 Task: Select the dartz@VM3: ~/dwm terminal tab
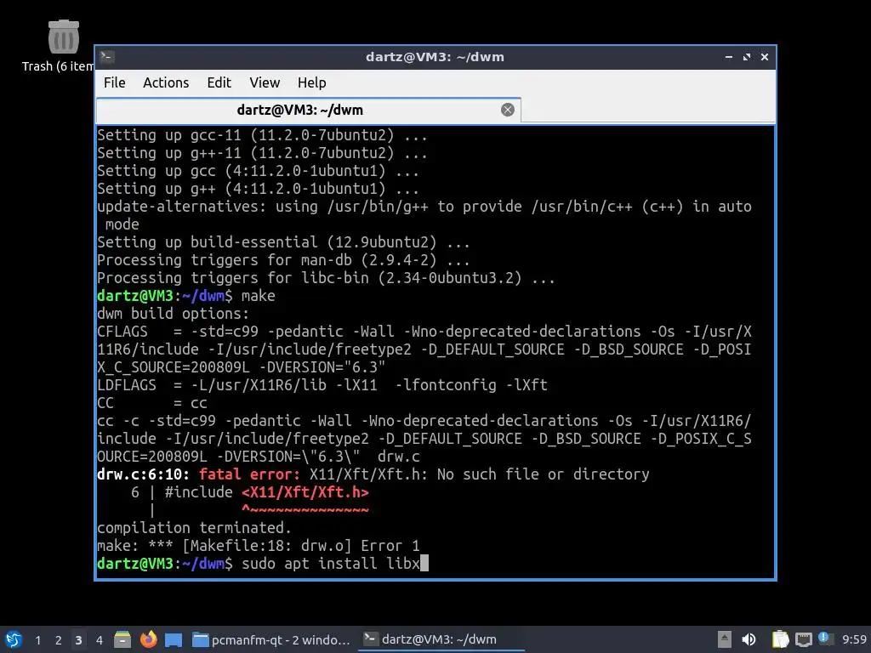pyautogui.click(x=308, y=110)
